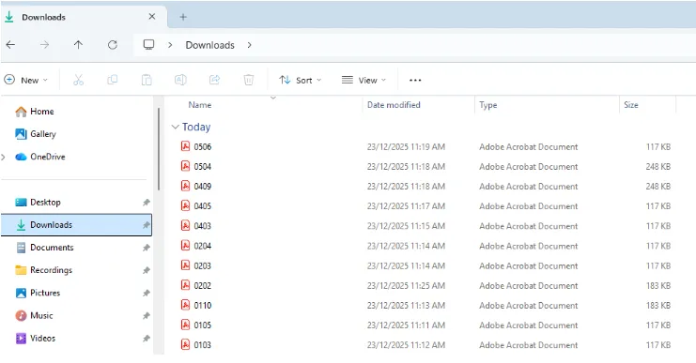Click the Paste clipboard icon
The image size is (696, 363).
147,81
